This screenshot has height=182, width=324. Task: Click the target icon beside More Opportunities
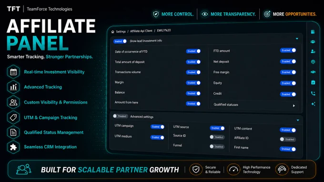[x=267, y=14]
